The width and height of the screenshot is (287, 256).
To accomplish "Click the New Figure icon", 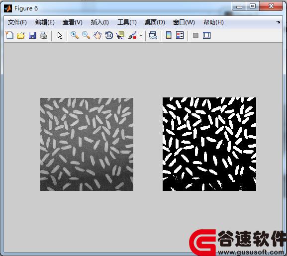I will [x=9, y=35].
